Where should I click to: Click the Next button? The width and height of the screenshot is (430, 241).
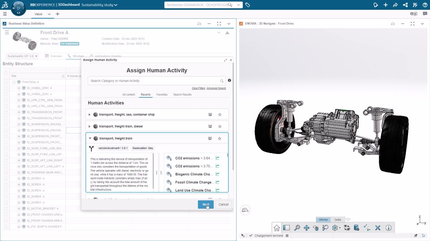click(206, 204)
